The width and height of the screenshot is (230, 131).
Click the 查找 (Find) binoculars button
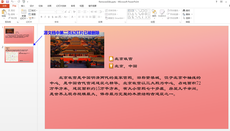[x=186, y=11]
